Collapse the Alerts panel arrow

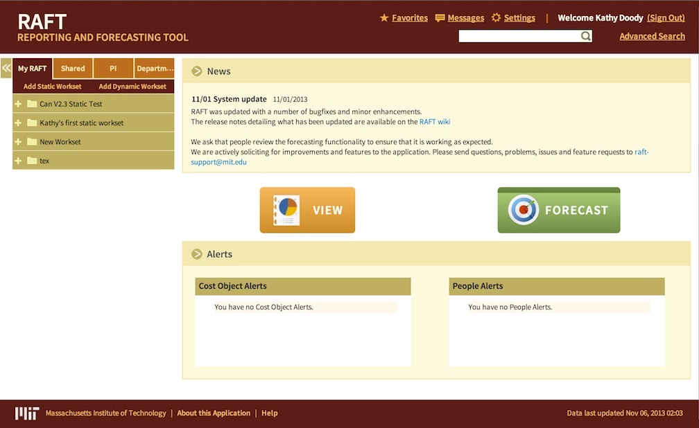pos(197,254)
